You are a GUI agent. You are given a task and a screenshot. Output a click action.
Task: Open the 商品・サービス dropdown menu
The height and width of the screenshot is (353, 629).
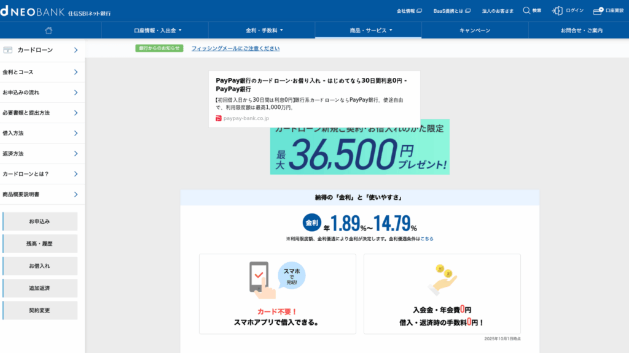pyautogui.click(x=368, y=28)
